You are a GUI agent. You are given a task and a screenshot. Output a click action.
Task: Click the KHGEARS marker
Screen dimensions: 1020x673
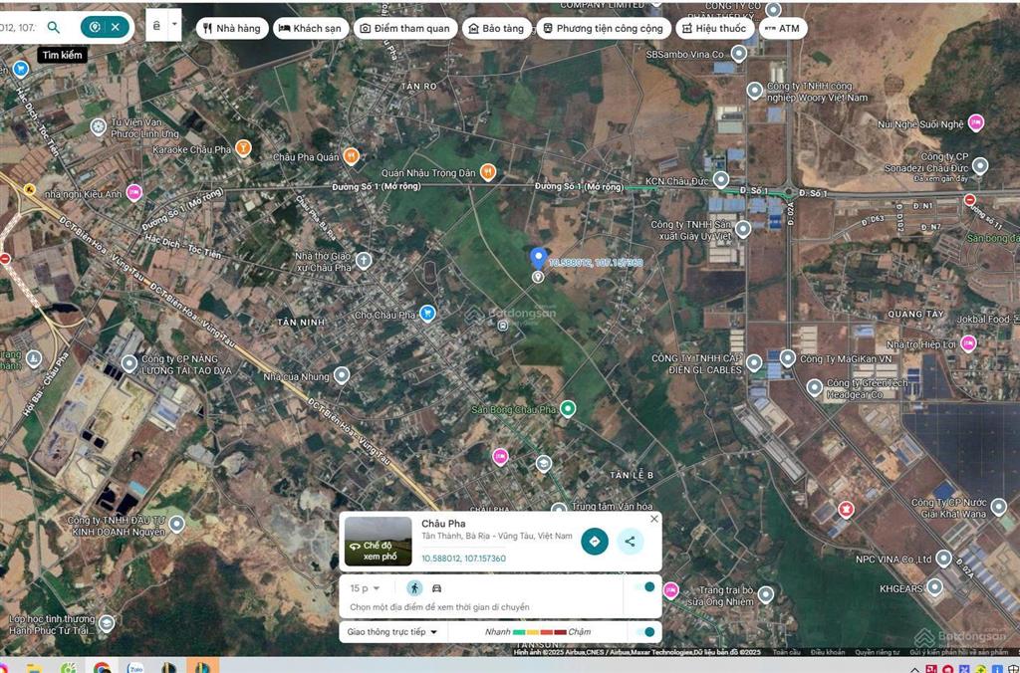coord(934,587)
